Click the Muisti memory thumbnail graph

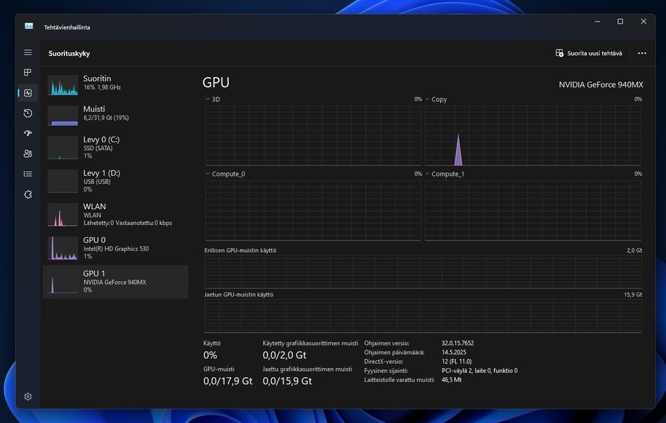pos(63,115)
